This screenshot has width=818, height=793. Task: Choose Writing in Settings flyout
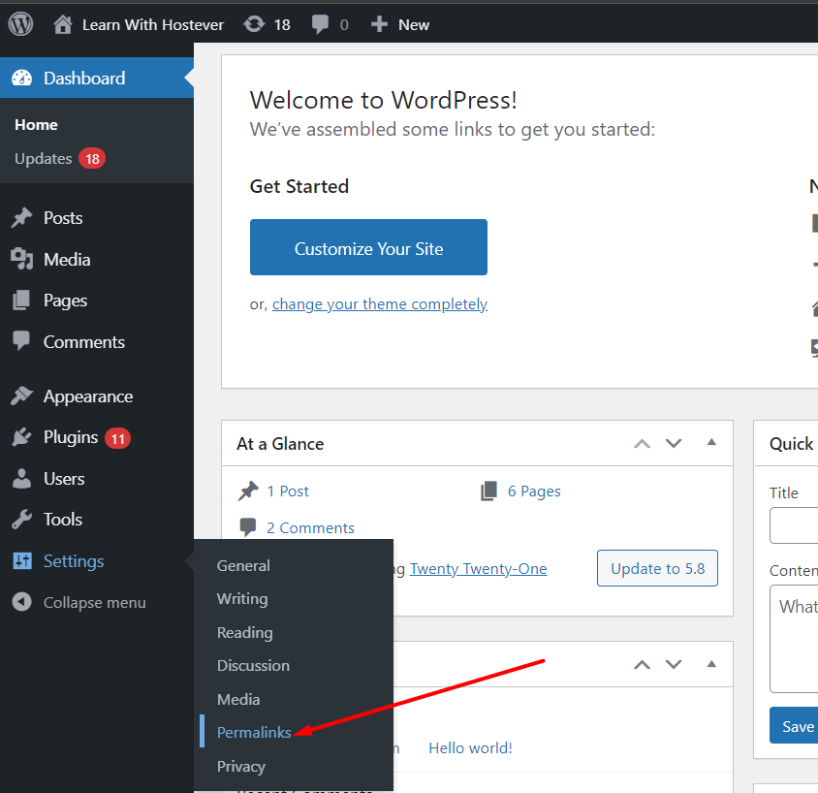point(242,599)
